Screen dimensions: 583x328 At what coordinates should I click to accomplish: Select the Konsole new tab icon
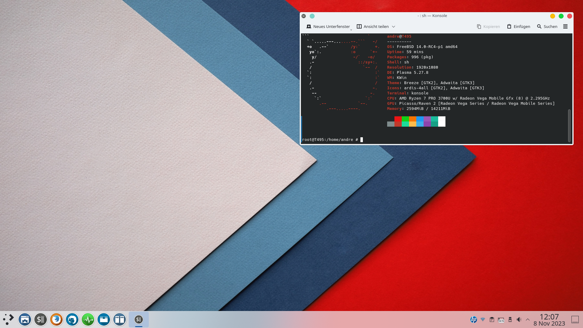309,26
